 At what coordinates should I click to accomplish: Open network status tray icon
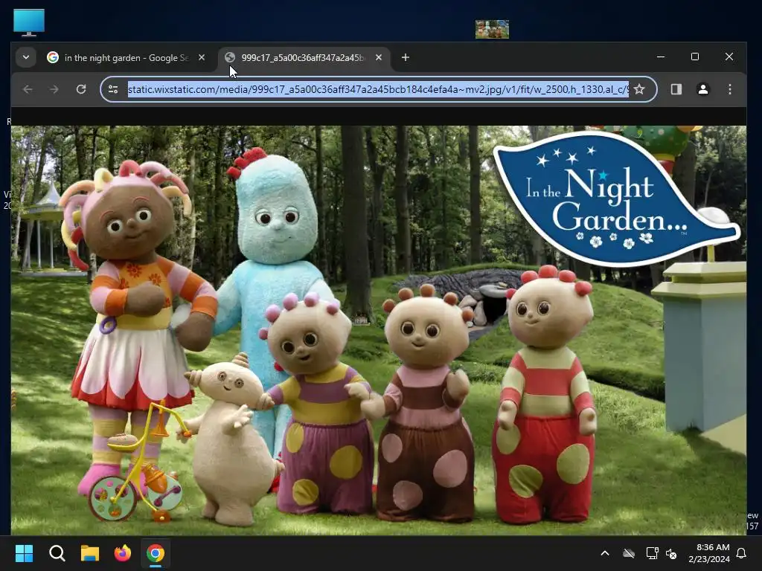pos(652,553)
